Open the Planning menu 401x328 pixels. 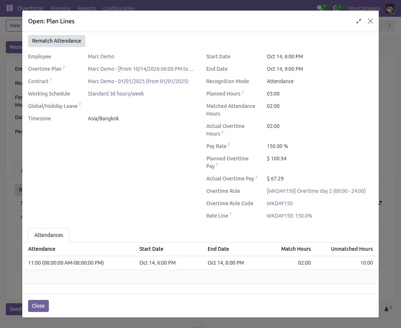(x=61, y=8)
